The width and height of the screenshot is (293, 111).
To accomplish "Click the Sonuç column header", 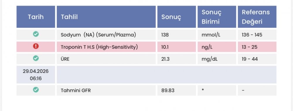I will [x=177, y=17].
